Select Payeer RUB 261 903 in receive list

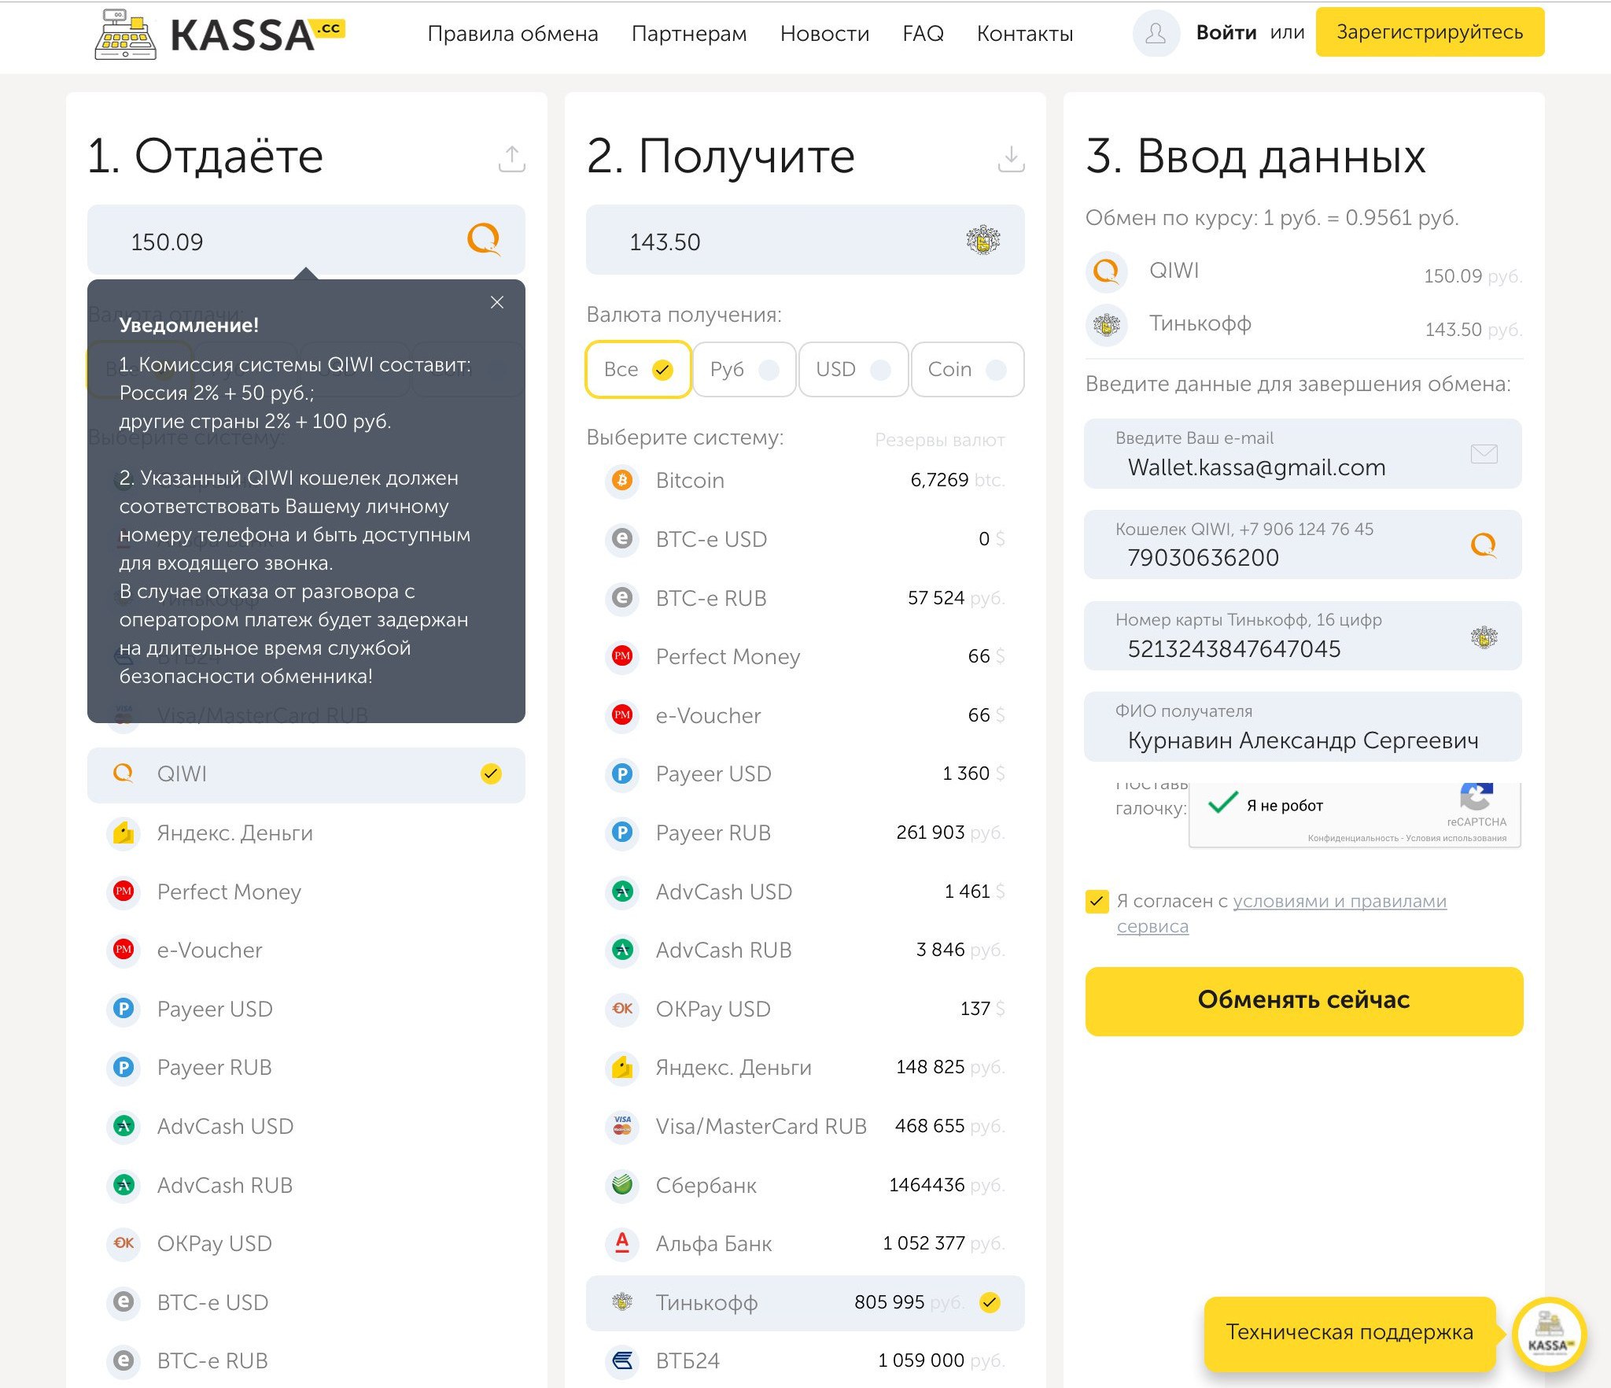[805, 832]
